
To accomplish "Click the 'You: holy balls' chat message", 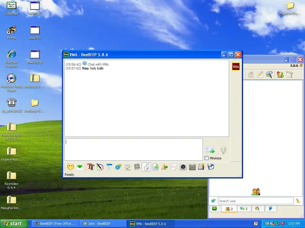I will tap(93, 68).
